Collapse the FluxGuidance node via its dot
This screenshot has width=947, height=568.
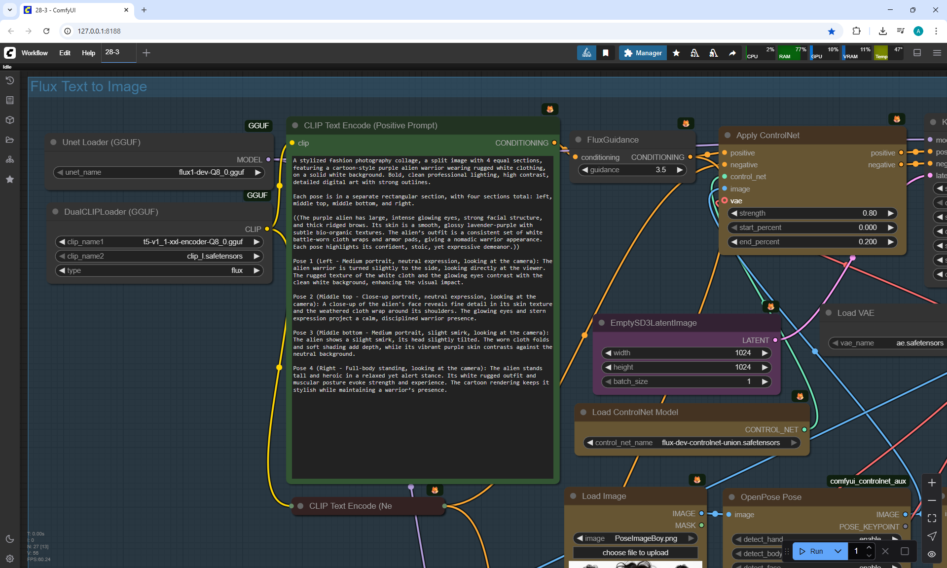(x=578, y=140)
